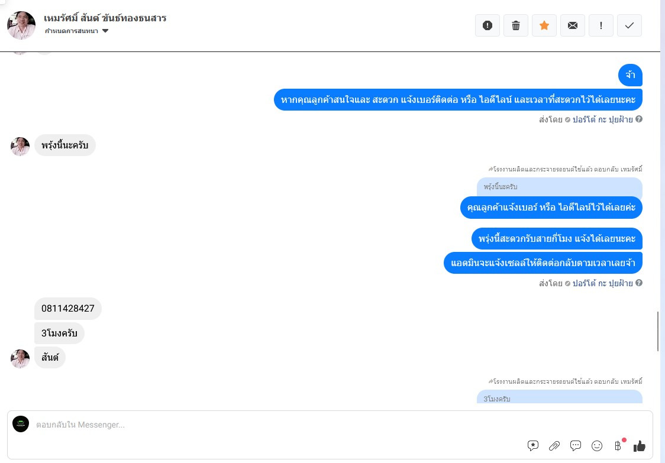This screenshot has height=463, width=665.
Task: Open the baht payment request icon
Action: coord(618,446)
